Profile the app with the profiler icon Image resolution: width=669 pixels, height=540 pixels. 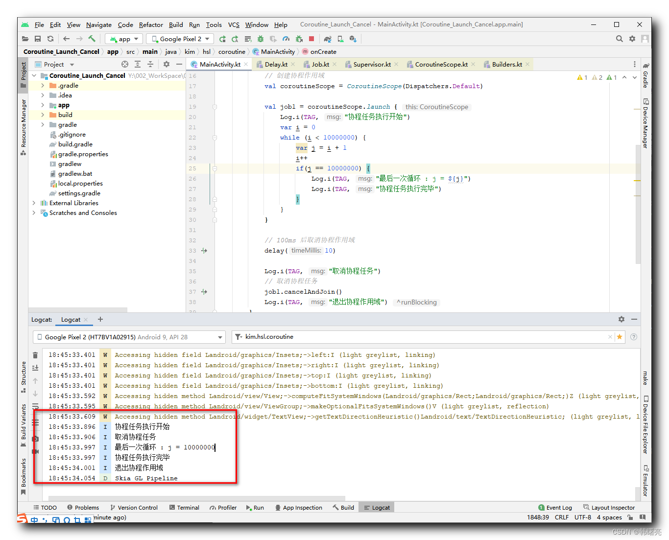(x=286, y=39)
